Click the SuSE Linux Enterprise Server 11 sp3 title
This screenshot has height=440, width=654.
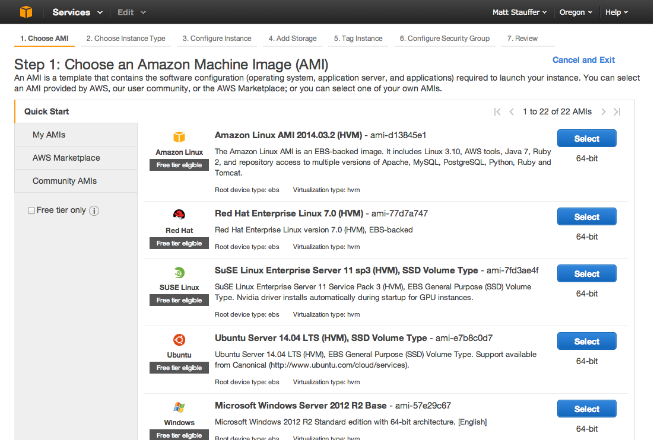point(346,270)
